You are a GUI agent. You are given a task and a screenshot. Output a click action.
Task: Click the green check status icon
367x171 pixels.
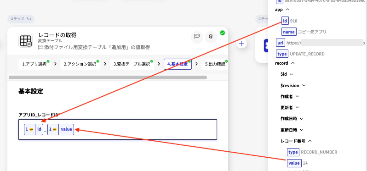pos(222,33)
